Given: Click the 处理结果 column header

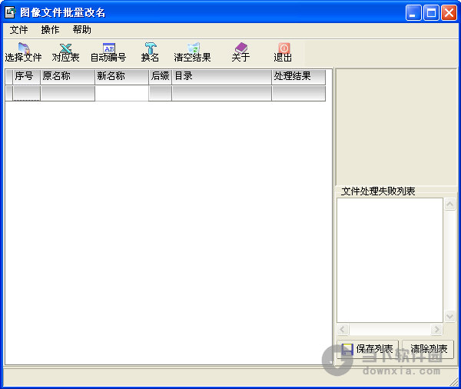Looking at the screenshot, I should (298, 77).
